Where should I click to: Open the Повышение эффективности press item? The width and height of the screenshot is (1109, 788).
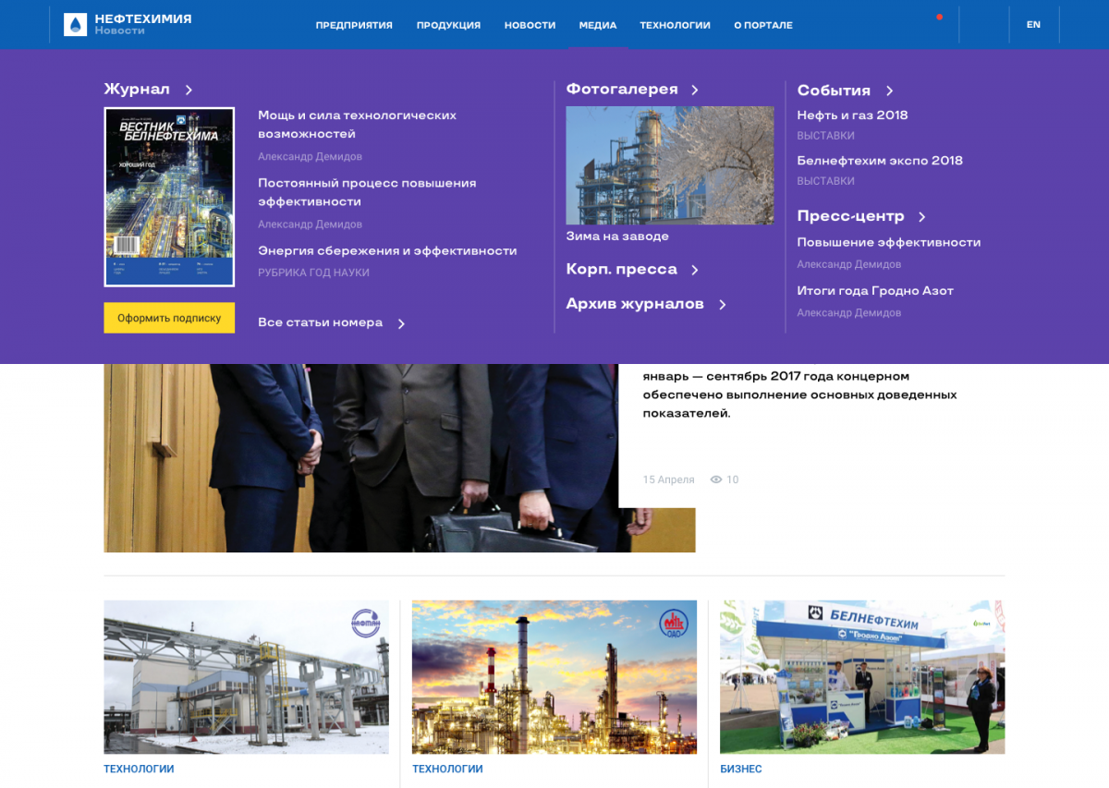point(889,242)
